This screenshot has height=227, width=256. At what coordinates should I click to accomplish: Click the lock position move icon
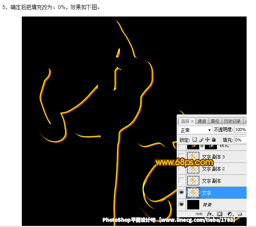[x=207, y=140]
